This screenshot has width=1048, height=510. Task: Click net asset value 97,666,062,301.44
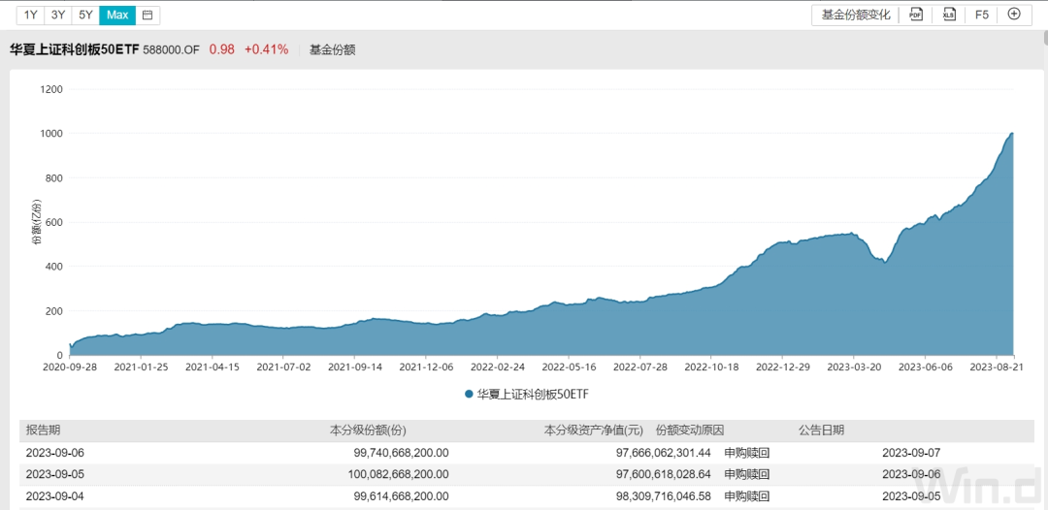pos(663,453)
